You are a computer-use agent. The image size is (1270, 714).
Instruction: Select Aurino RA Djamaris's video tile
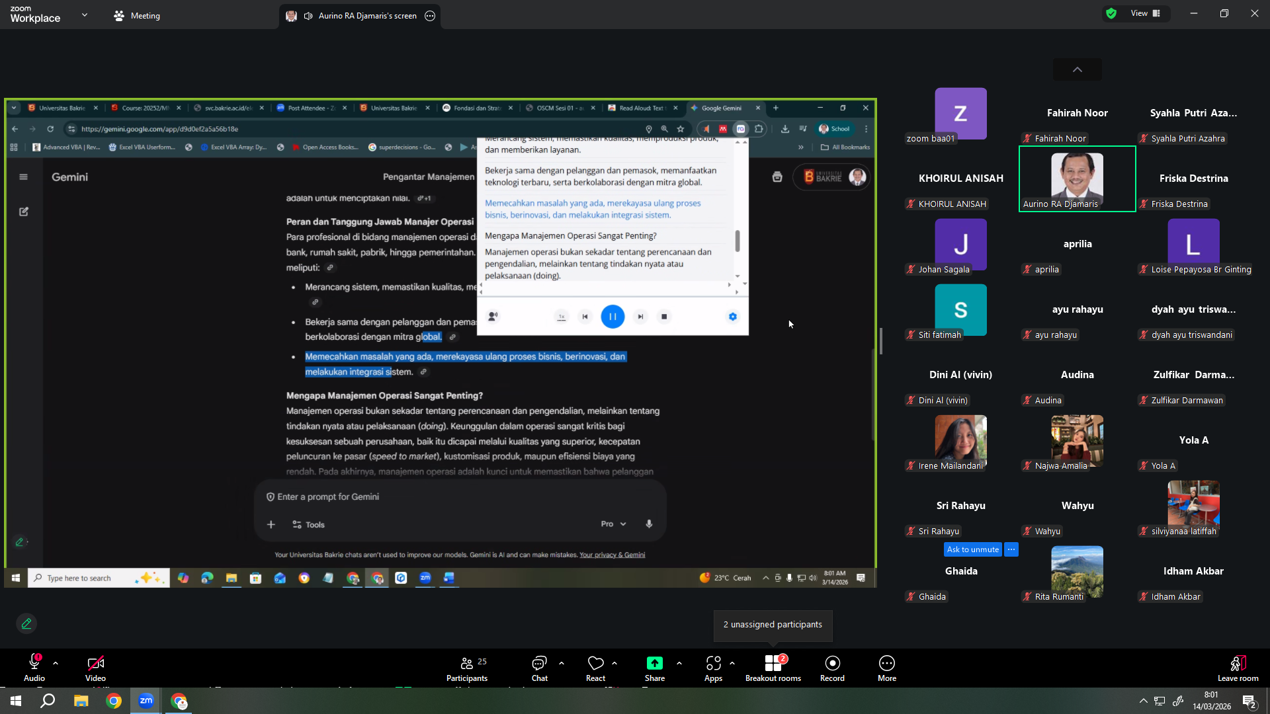tap(1078, 179)
